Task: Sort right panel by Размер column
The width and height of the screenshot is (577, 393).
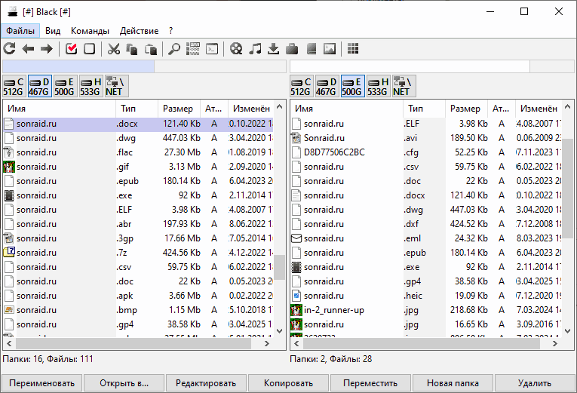Action: coord(466,109)
